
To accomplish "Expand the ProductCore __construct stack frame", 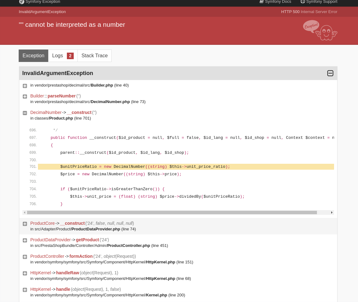I will click(x=25, y=224).
